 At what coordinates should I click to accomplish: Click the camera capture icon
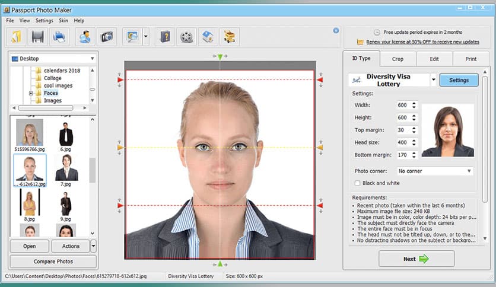pos(107,37)
